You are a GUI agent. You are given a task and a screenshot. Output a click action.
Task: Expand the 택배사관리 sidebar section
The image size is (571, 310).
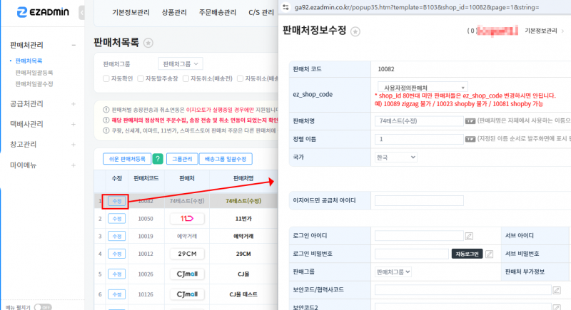coord(74,124)
